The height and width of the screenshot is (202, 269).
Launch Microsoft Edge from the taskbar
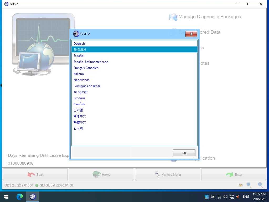click(x=20, y=196)
